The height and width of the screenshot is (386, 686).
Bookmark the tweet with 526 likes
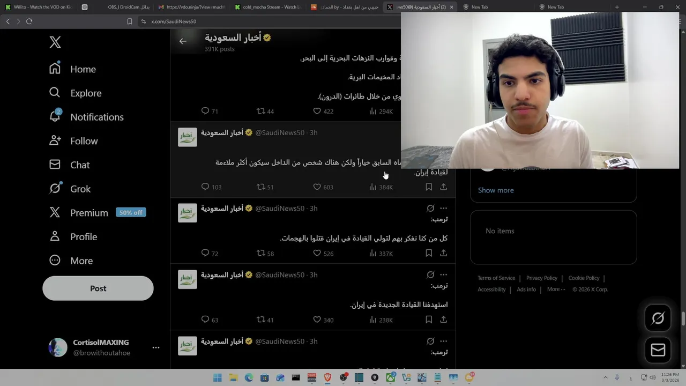(429, 253)
